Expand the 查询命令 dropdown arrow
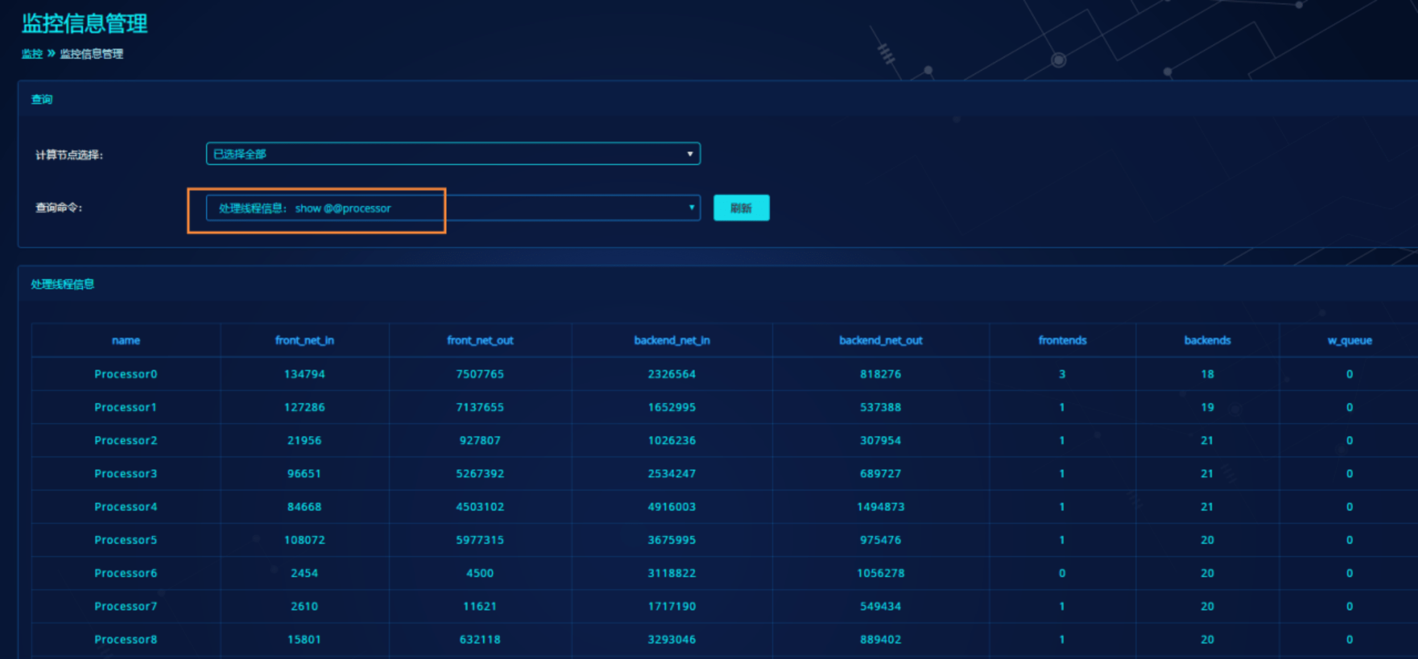1418x659 pixels. (x=691, y=208)
